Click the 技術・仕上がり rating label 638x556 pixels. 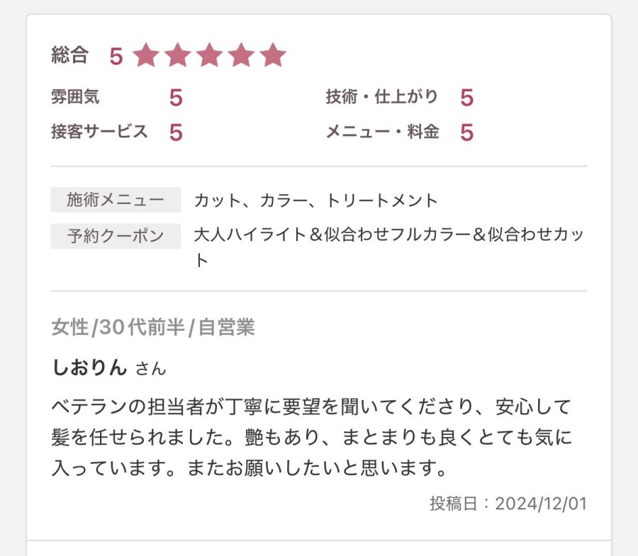(x=382, y=97)
